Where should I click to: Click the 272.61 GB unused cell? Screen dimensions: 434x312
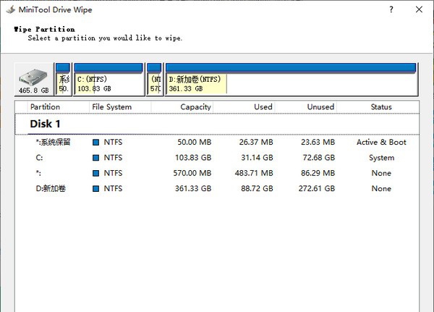tap(317, 189)
